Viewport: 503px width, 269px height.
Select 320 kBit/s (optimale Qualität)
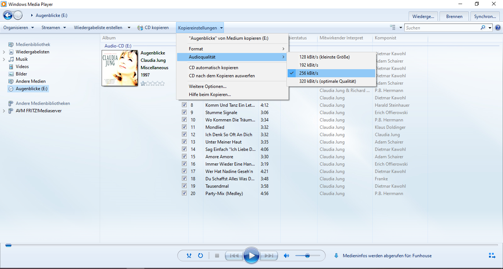click(331, 81)
